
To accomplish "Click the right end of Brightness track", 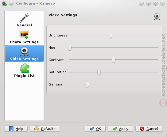I will 158,35.
